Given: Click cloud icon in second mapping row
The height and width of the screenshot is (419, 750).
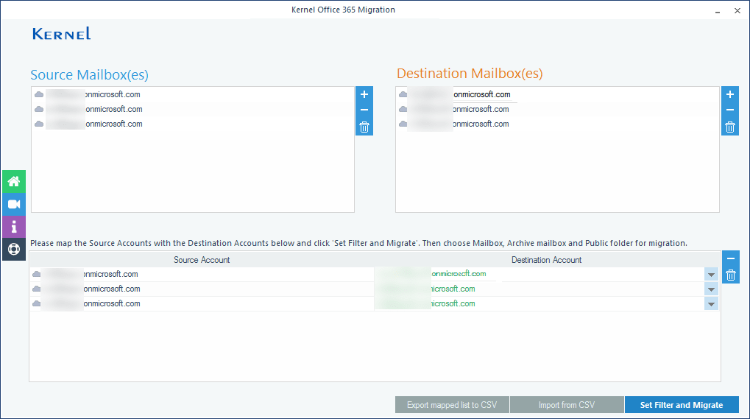Looking at the screenshot, I should [x=36, y=289].
